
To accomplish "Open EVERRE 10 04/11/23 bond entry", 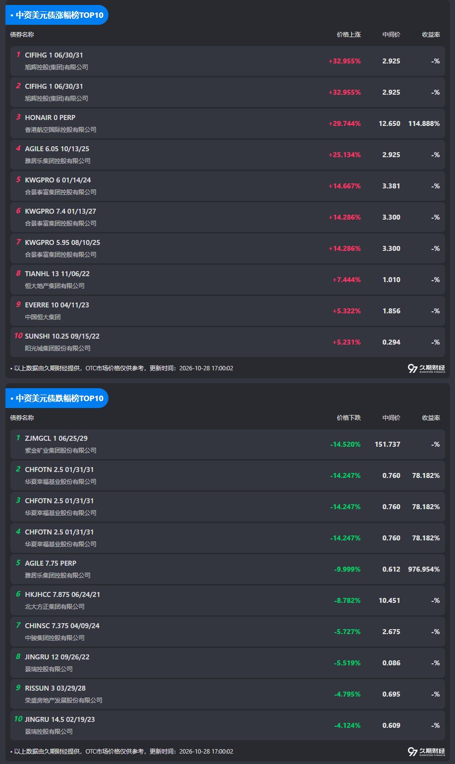I will coord(228,311).
